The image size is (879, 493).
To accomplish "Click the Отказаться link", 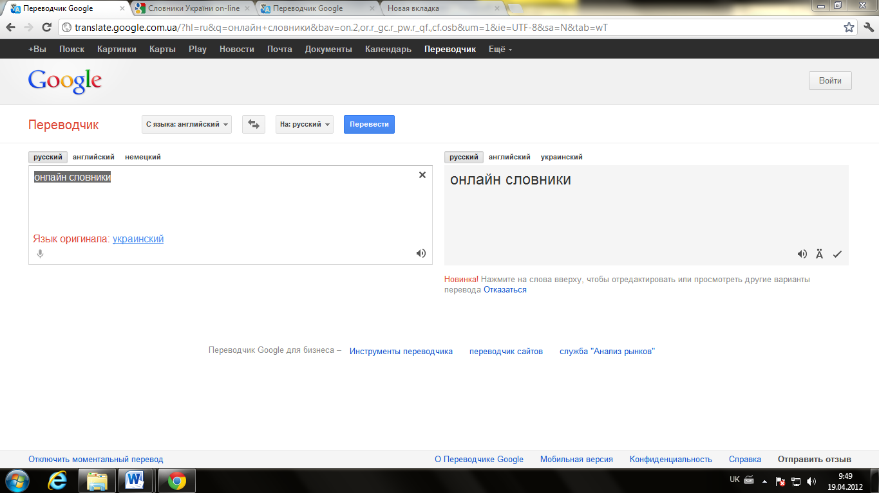I will tap(505, 290).
